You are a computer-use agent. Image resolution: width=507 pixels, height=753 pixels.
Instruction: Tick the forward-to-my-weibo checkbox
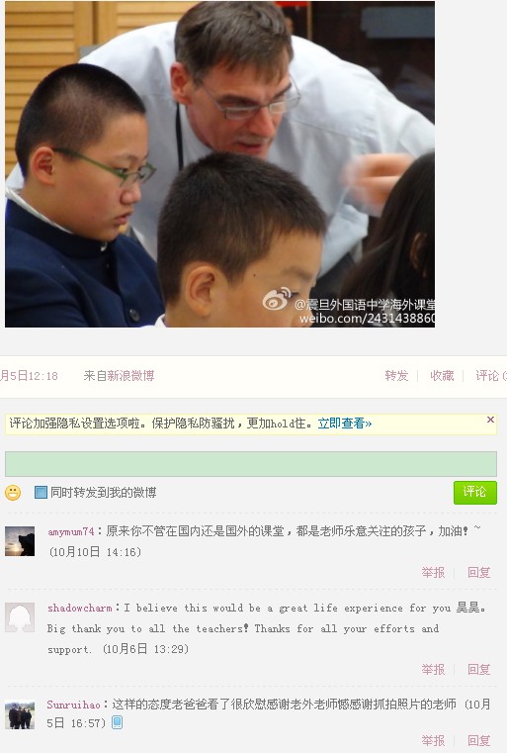tap(41, 492)
